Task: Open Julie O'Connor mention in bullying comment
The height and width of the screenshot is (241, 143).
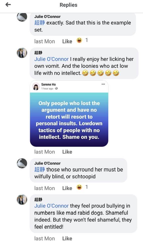Action: click(51, 206)
